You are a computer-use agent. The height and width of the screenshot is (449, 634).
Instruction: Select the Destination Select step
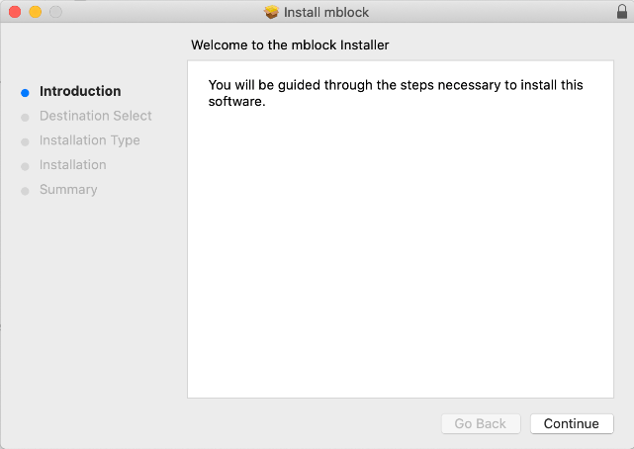pyautogui.click(x=95, y=116)
